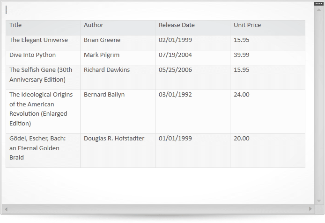Select the Richard Dawkins author cell
The width and height of the screenshot is (325, 223).
pos(118,77)
